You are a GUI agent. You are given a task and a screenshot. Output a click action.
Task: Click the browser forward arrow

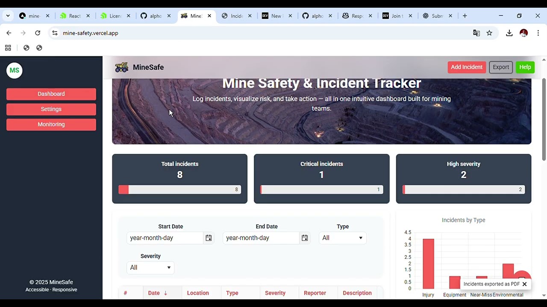point(23,33)
